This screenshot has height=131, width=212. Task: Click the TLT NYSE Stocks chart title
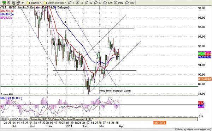[35, 7]
